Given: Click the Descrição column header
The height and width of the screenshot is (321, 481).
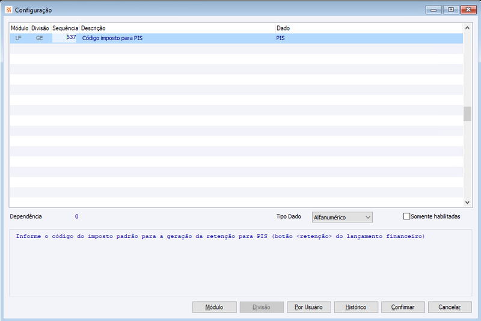Looking at the screenshot, I should (x=177, y=28).
